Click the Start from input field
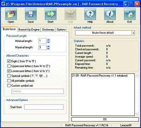The height and width of the screenshot is (128, 141). click(x=44, y=107)
